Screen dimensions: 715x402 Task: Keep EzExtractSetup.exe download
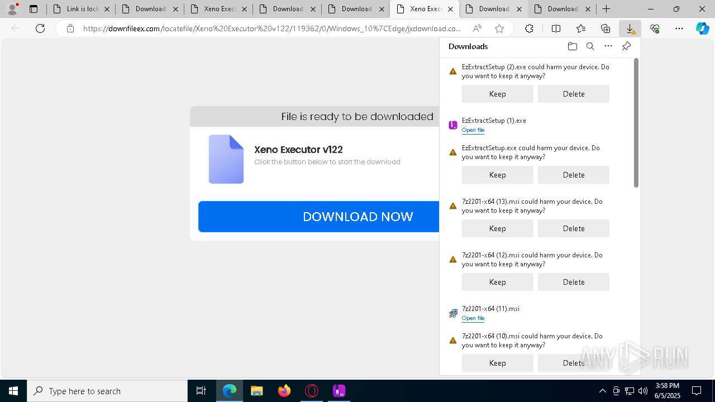click(x=497, y=175)
